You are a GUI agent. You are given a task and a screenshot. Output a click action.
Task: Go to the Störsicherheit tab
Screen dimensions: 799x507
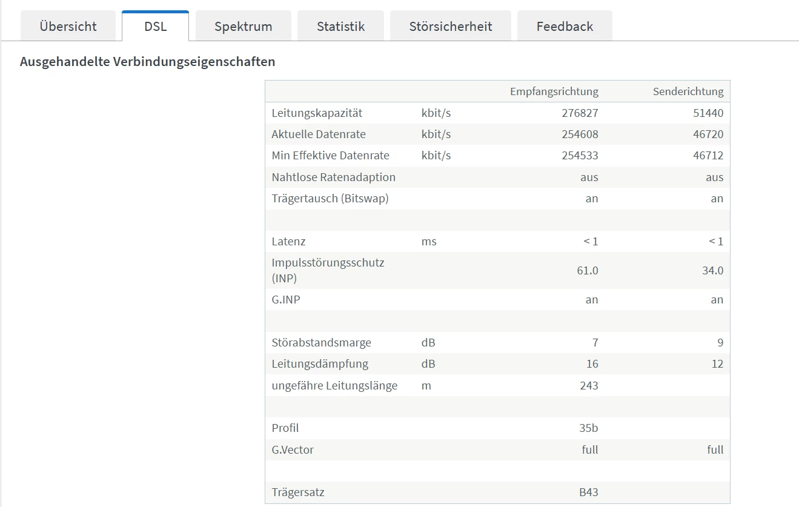(x=450, y=27)
